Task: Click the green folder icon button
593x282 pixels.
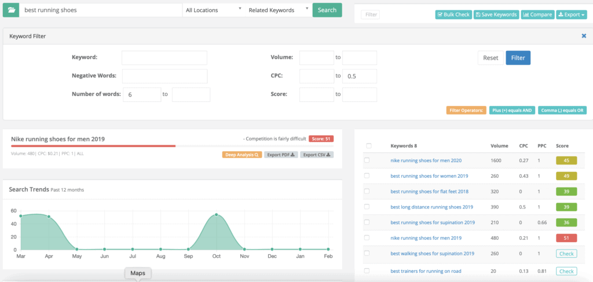Action: tap(12, 10)
